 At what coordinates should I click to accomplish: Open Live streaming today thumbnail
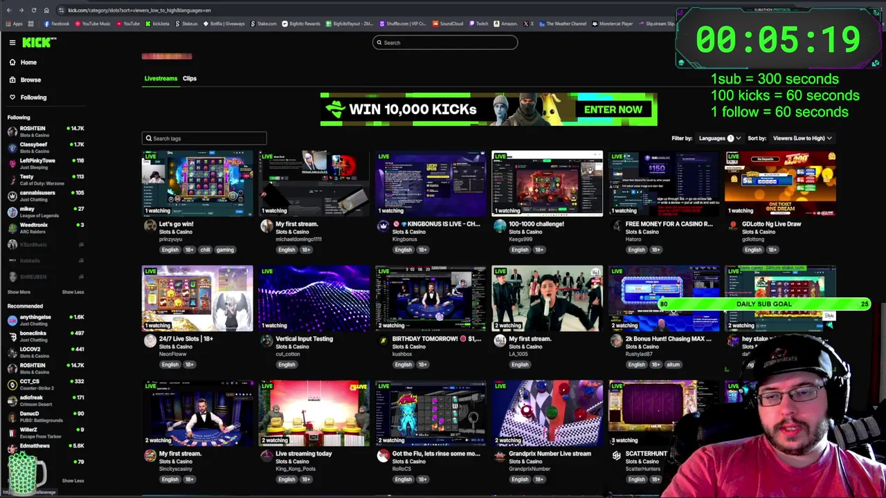(314, 413)
